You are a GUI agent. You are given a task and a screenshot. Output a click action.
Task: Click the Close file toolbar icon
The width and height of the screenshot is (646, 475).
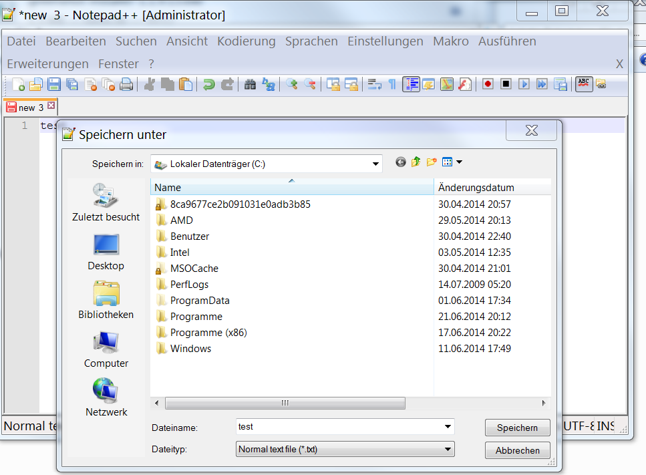[90, 84]
